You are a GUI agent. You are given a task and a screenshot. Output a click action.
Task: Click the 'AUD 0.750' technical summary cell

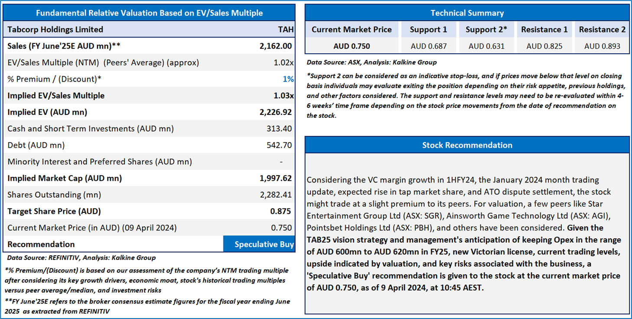tap(352, 46)
